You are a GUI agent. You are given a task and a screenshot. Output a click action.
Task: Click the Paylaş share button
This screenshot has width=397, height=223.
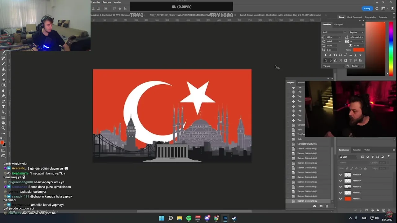367,9
